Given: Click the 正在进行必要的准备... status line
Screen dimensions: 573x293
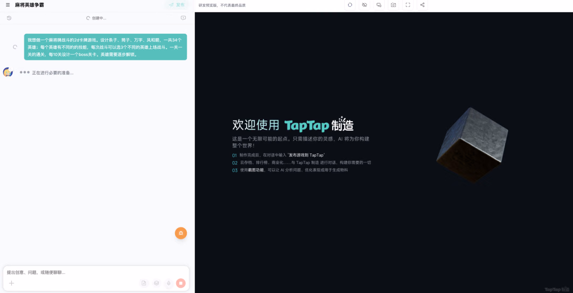Looking at the screenshot, I should click(x=53, y=73).
